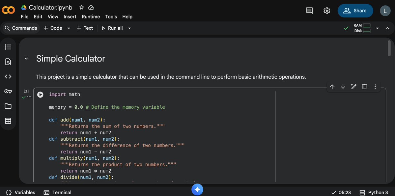Move the code cell up
Image resolution: width=395 pixels, height=196 pixels.
click(332, 86)
